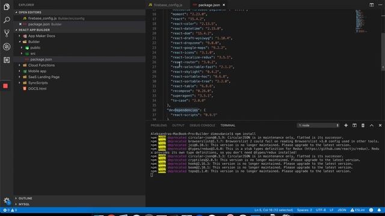Screen dimensions: 385x216
Task: Open the Explorer view in activity bar
Action: (7, 7)
